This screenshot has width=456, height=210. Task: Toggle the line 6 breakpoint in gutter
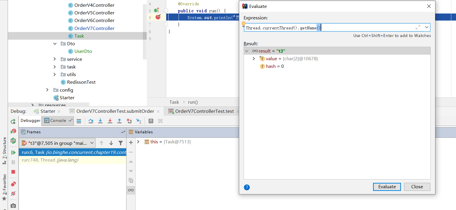[158, 17]
